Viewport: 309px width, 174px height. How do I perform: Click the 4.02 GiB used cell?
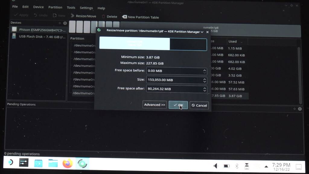click(x=235, y=69)
